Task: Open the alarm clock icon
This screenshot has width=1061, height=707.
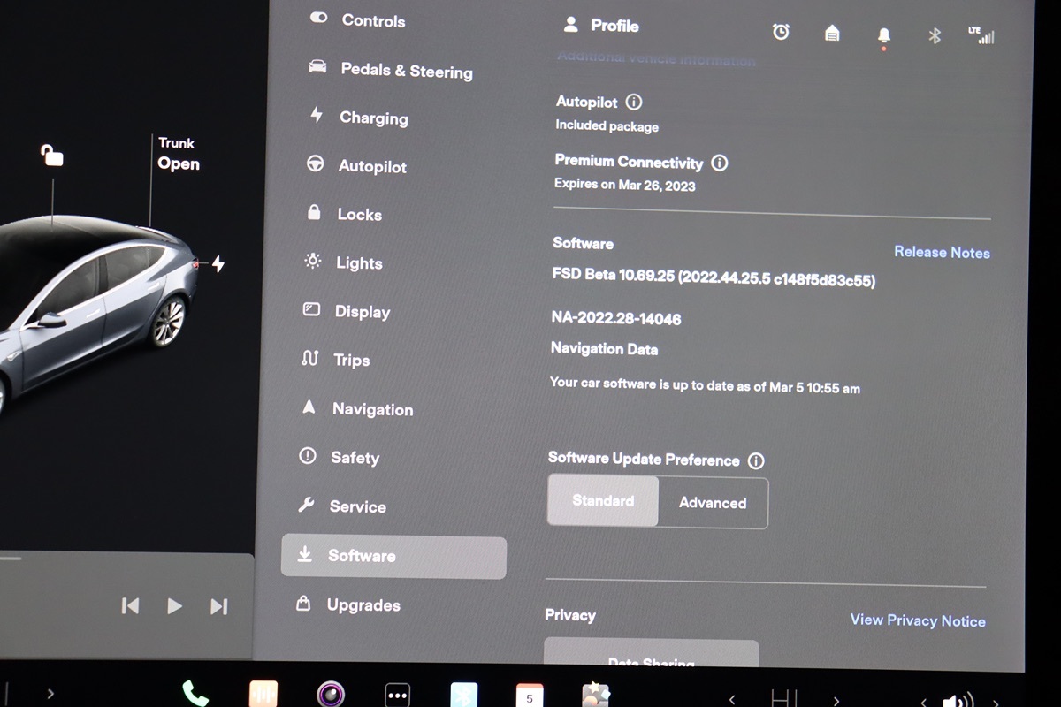Action: pos(781,33)
